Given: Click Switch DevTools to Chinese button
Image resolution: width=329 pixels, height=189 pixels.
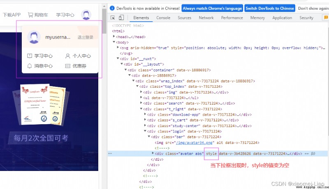Looking at the screenshot, I should (270, 8).
